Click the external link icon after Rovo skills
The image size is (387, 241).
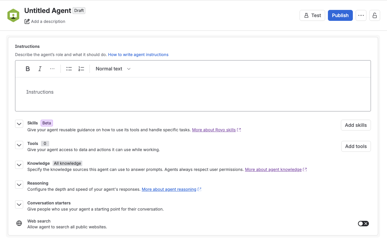click(x=239, y=130)
